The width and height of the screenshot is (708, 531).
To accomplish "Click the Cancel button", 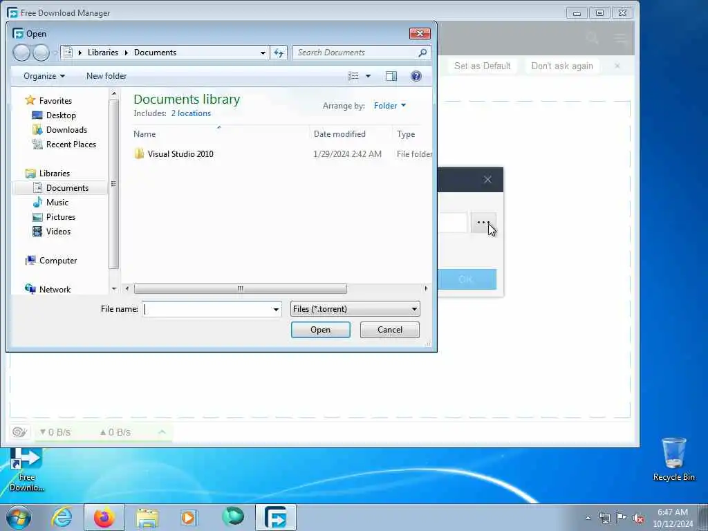I will [x=390, y=330].
